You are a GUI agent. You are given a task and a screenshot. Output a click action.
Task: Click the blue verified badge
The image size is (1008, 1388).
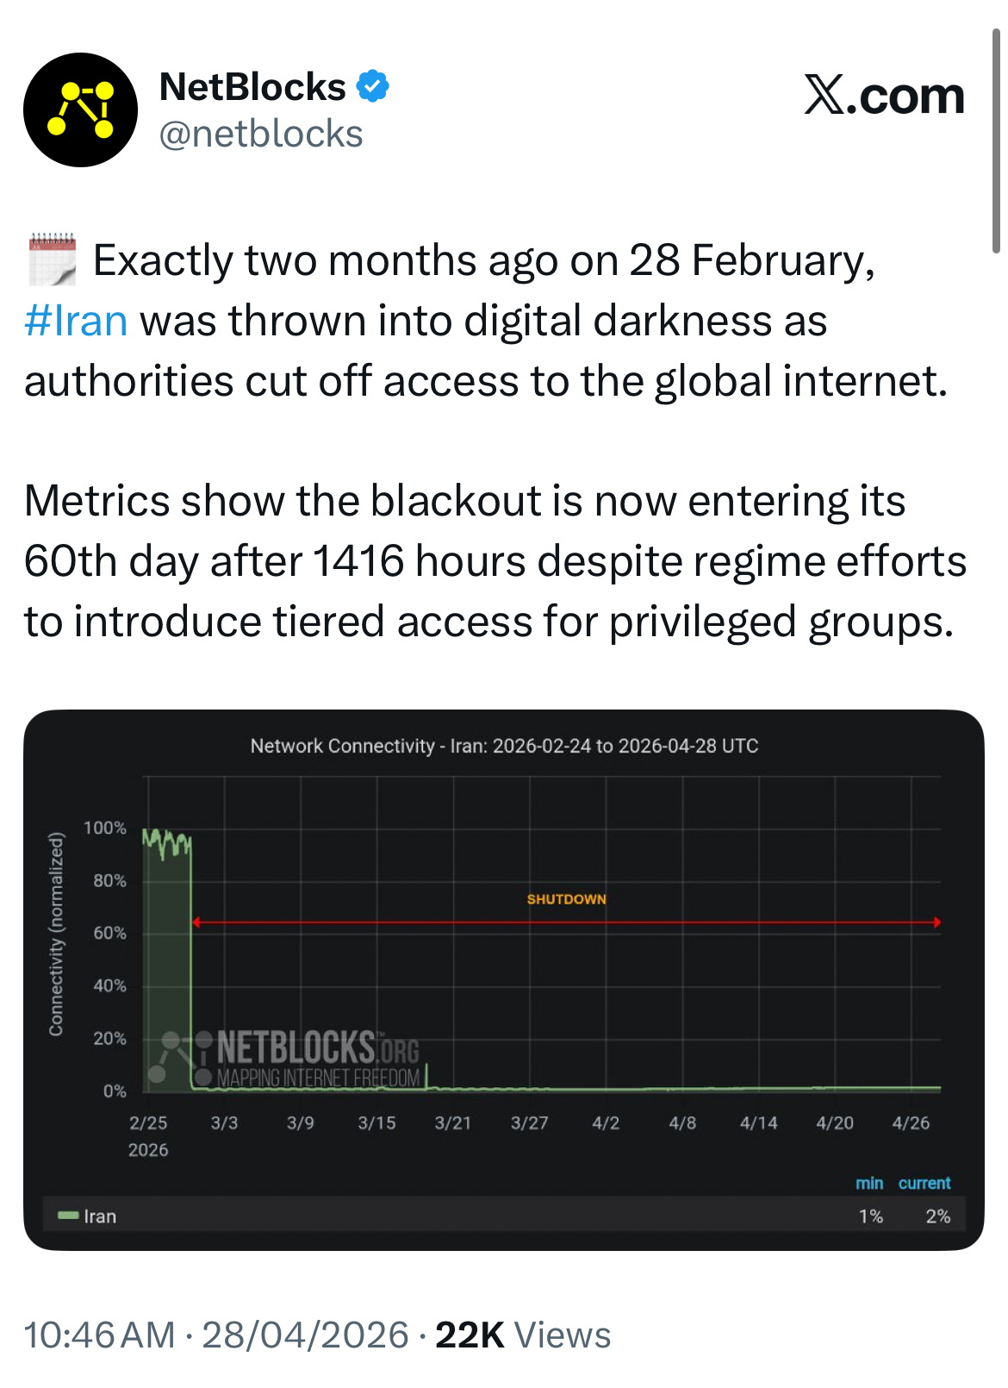(x=372, y=86)
